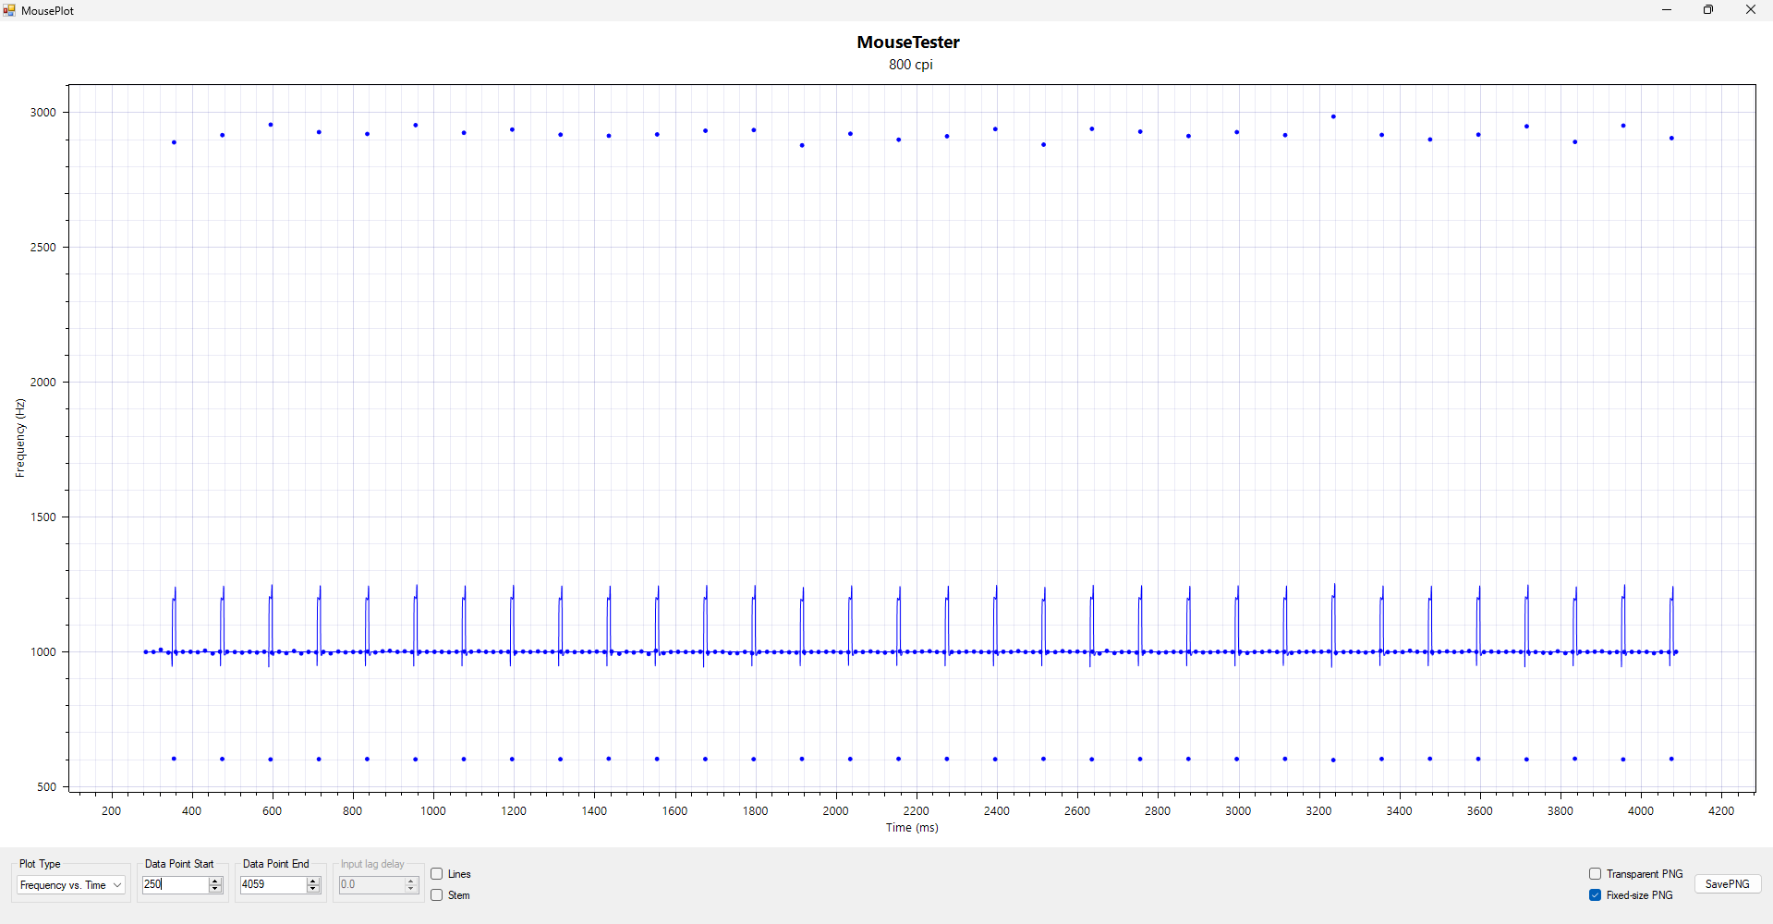Click the 'Time (ms)' axis label
Viewport: 1773px width, 924px height.
click(912, 828)
